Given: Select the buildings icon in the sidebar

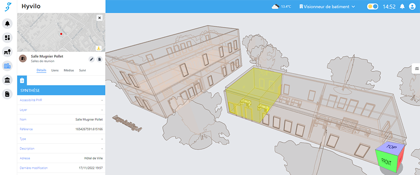Looking at the screenshot, I should (7, 66).
